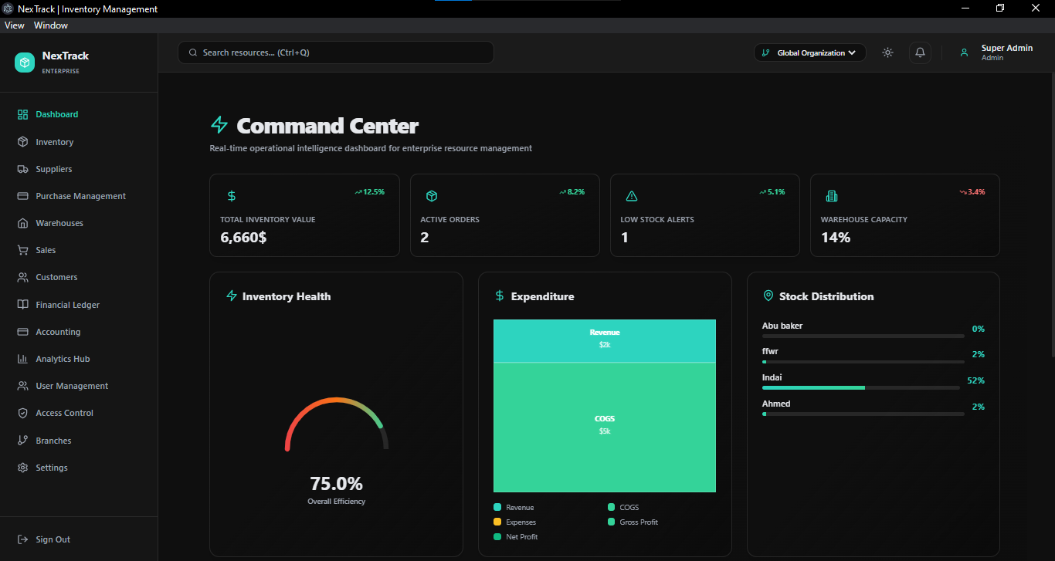Click the ffwr warehouse row label

point(770,351)
